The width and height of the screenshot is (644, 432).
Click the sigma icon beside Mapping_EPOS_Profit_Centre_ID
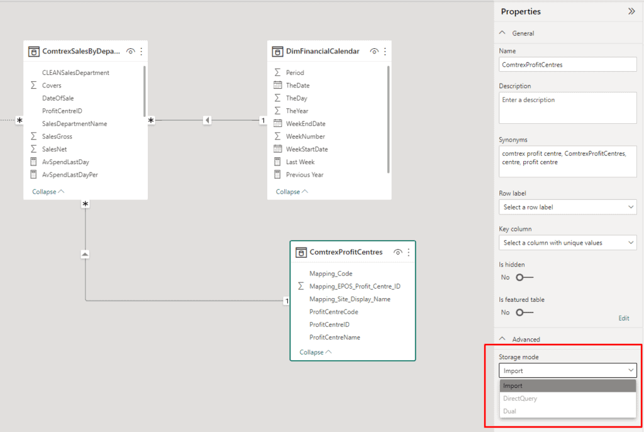[x=301, y=286]
